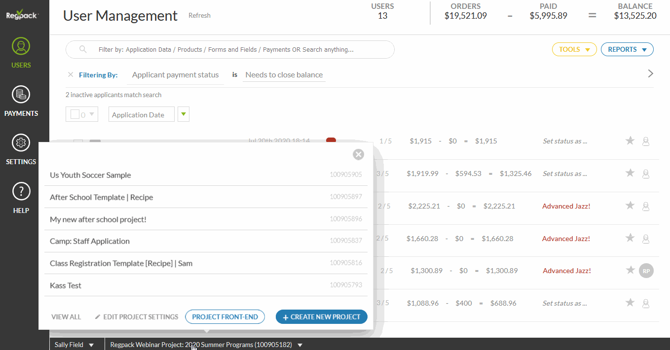Screen dimensions: 670x350
Task: Click the RP avatar badge
Action: [646, 271]
